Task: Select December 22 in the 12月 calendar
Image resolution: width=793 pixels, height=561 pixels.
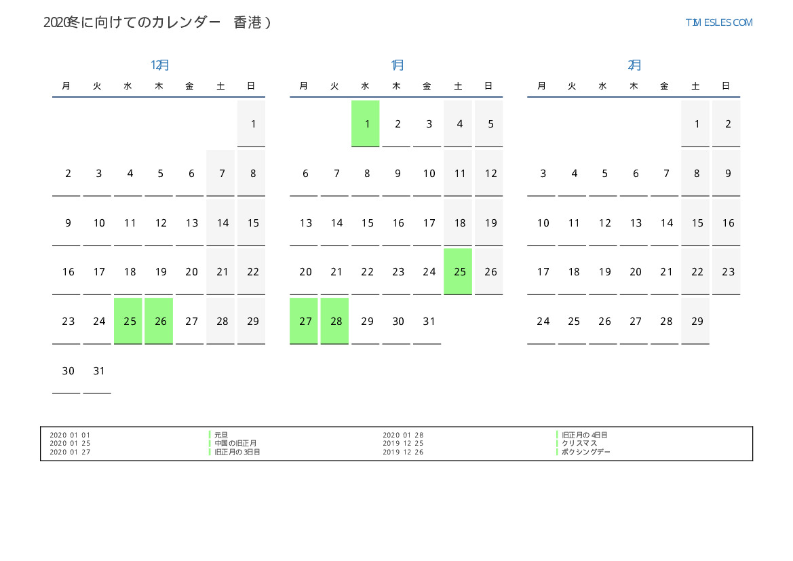Action: (252, 272)
